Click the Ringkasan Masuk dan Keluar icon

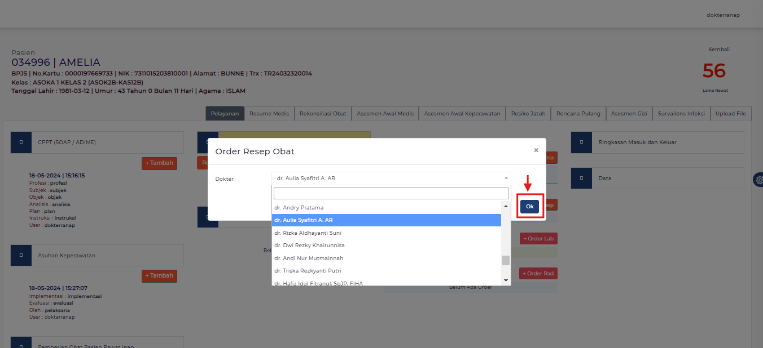pos(581,142)
